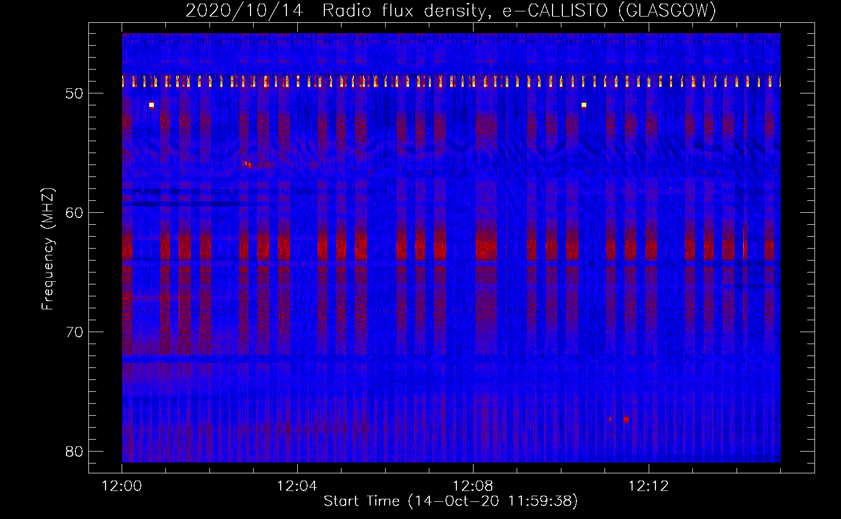Click the 60 frequency tick label
Image resolution: width=841 pixels, height=519 pixels.
(74, 213)
